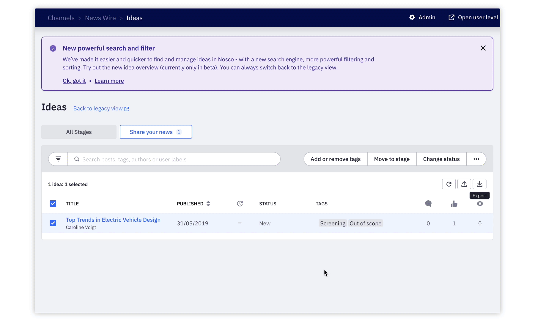
Task: Open Add or remove tags
Action: [x=336, y=159]
